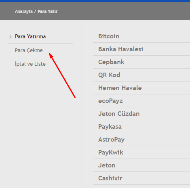Select ecoPayz deposit option

[x=141, y=101]
